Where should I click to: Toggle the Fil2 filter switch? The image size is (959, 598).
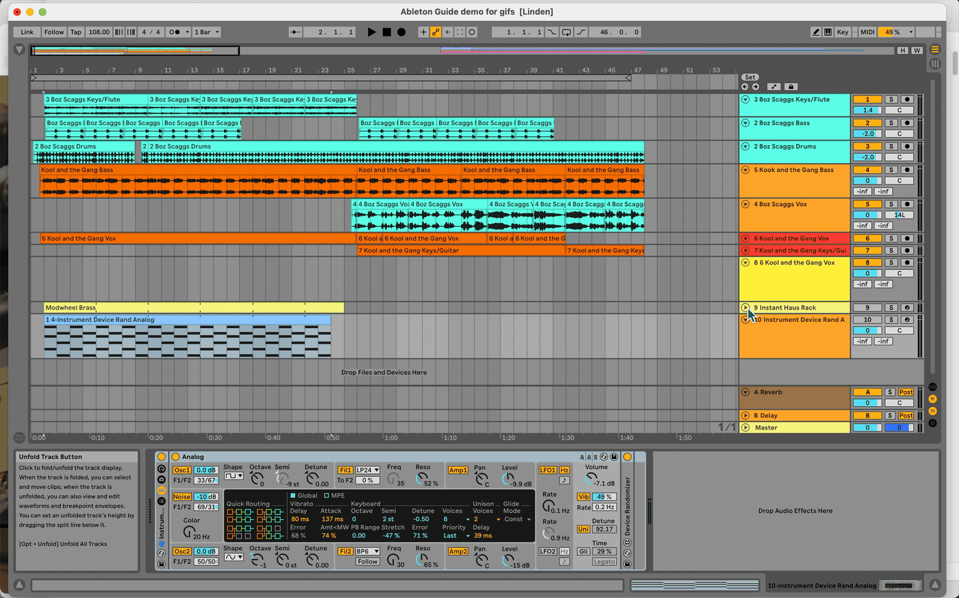click(345, 551)
